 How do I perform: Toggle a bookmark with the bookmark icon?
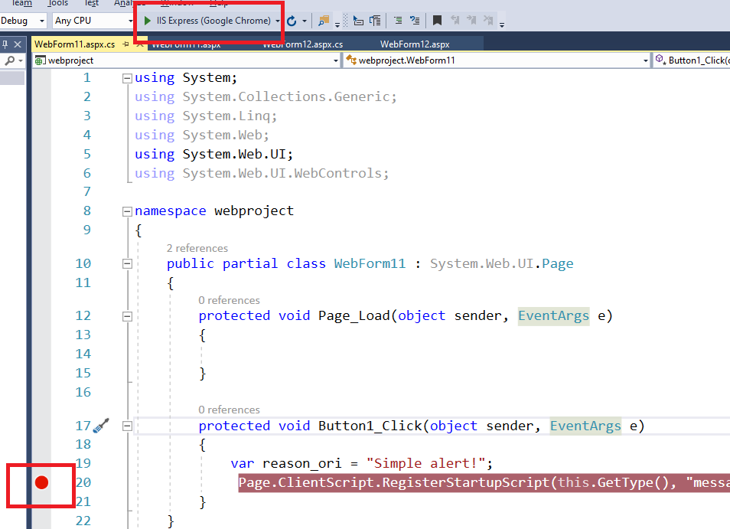tap(437, 21)
